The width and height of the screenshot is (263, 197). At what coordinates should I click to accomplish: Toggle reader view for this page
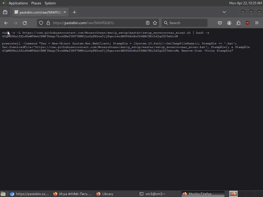click(x=148, y=23)
